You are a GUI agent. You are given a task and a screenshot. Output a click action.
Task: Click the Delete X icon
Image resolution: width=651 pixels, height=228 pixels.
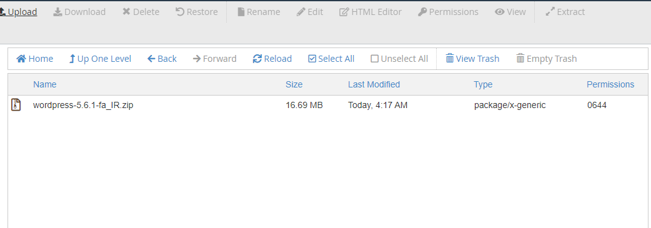coord(126,12)
